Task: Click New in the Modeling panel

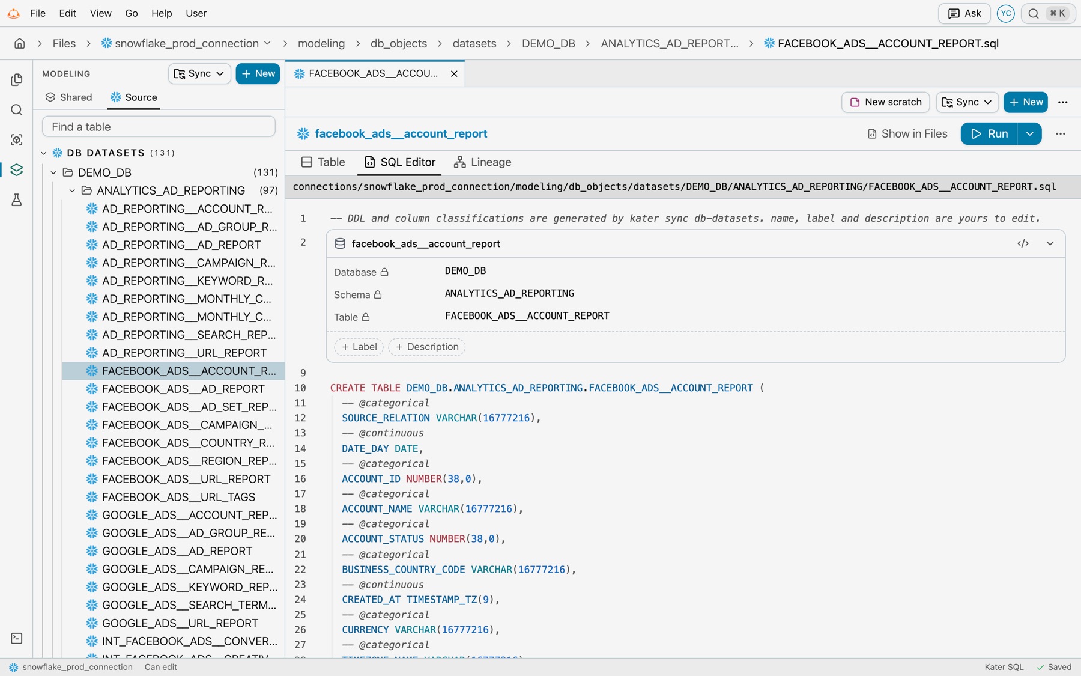Action: point(258,73)
